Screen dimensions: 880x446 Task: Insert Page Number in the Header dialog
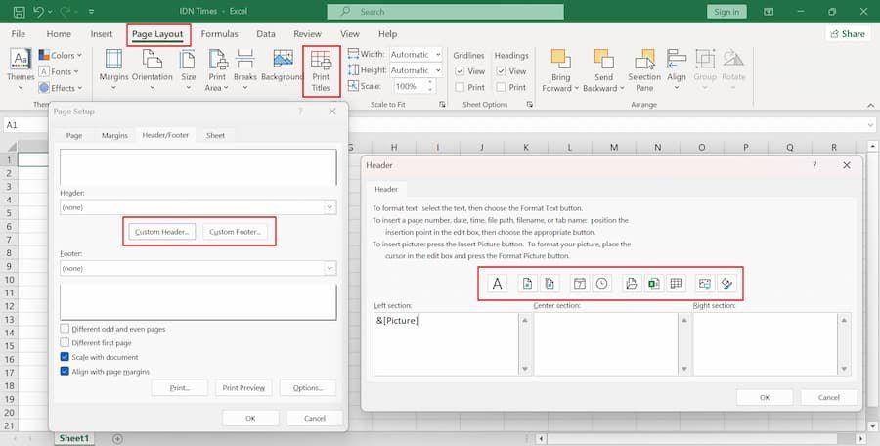point(527,284)
